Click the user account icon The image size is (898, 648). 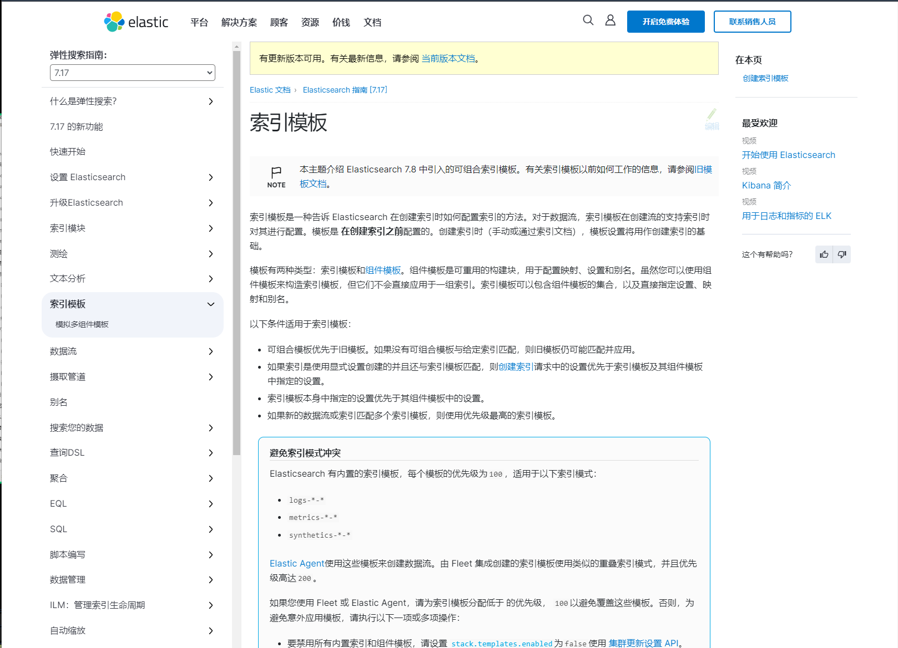pyautogui.click(x=610, y=21)
